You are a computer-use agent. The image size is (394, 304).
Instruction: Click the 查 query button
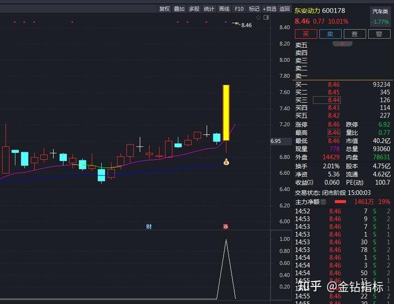(x=355, y=34)
